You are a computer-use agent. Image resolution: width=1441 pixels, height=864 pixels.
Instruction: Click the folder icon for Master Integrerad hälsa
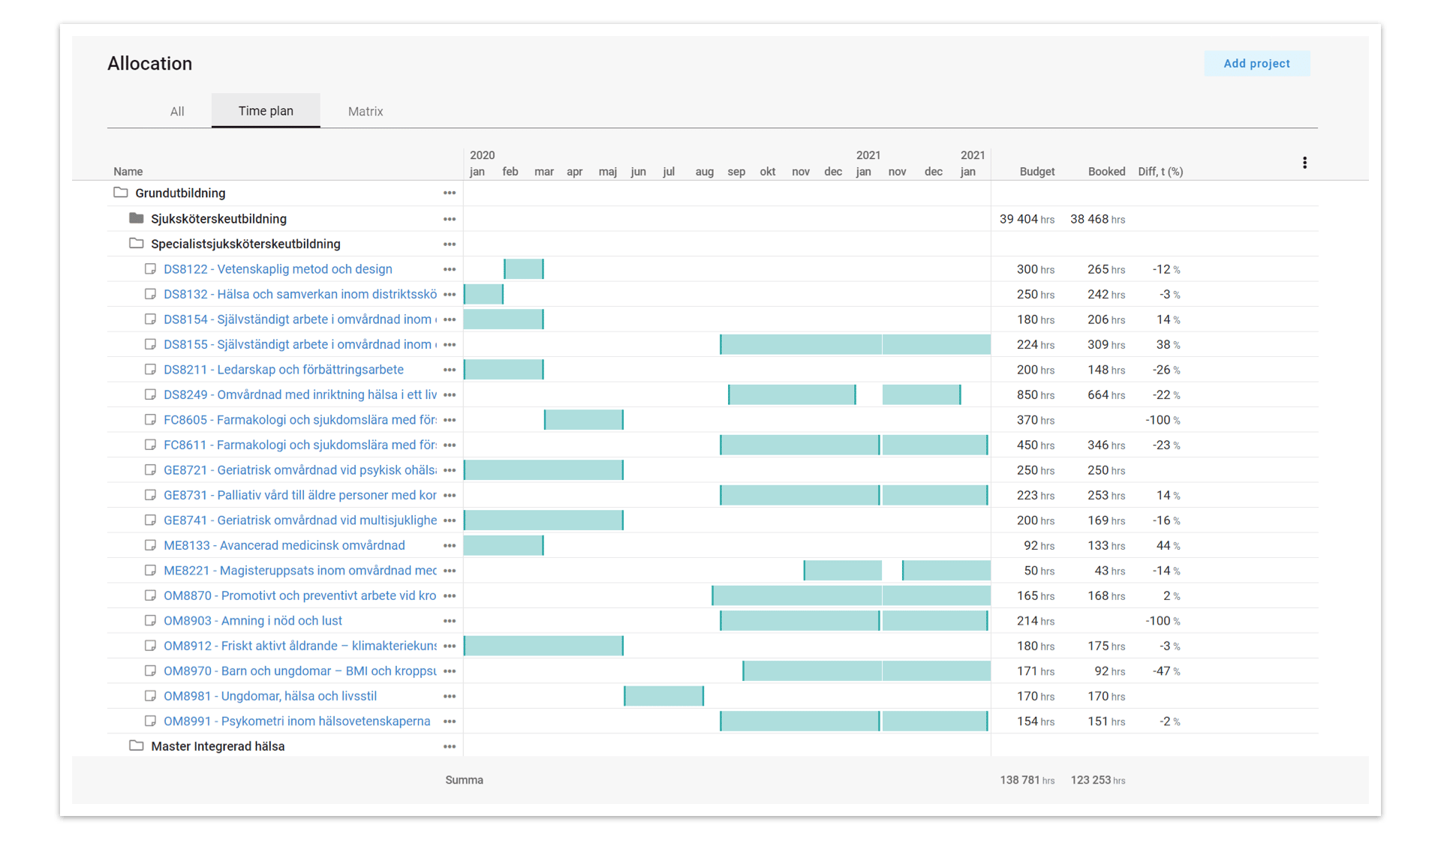(x=136, y=746)
